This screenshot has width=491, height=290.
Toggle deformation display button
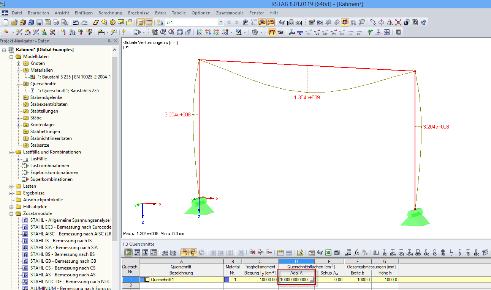point(272,33)
